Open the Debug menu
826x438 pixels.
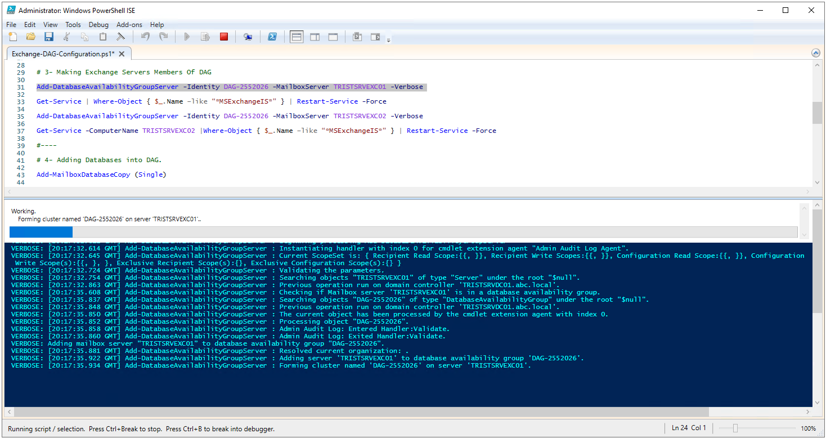point(98,25)
